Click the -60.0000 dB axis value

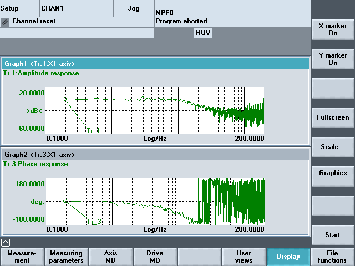coord(31,128)
